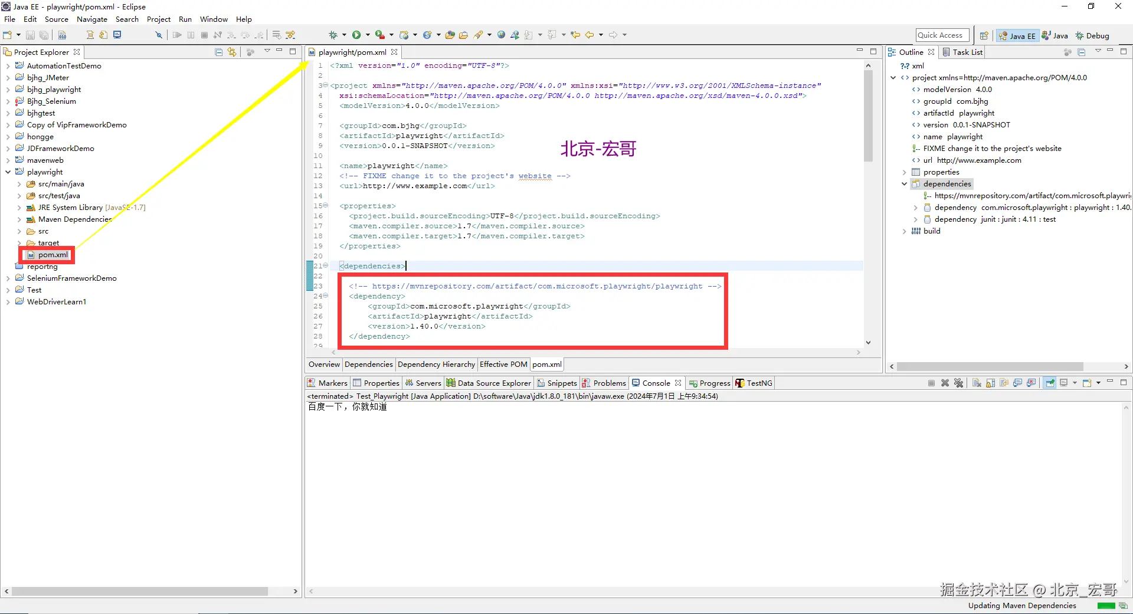The width and height of the screenshot is (1133, 614).
Task: Click editor vertical scrollbar thumb
Action: pyautogui.click(x=868, y=116)
